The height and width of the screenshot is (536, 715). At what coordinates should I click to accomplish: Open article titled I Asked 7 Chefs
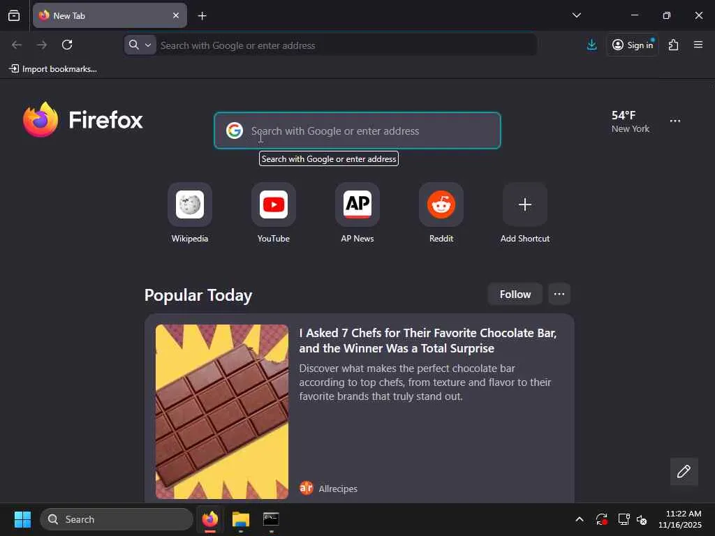coord(428,341)
